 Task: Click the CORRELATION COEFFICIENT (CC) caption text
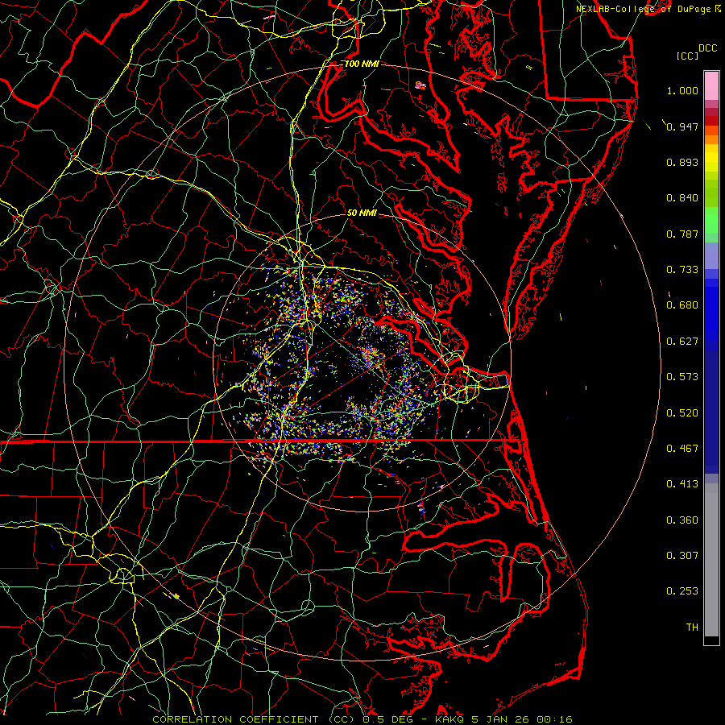point(255,719)
